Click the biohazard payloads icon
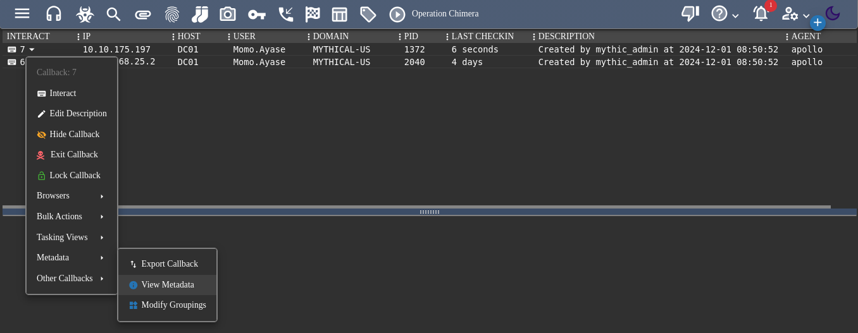 [84, 14]
